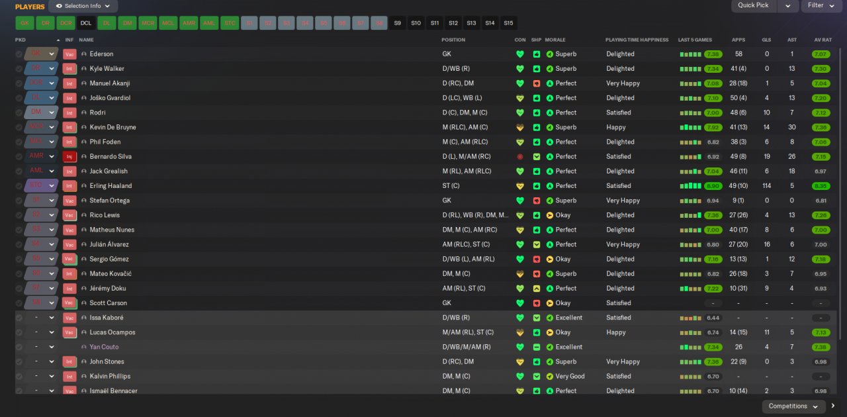Click the yellow Okay morale icon for Rico Lewis
Viewport: 847px width, 417px height.
(549, 215)
